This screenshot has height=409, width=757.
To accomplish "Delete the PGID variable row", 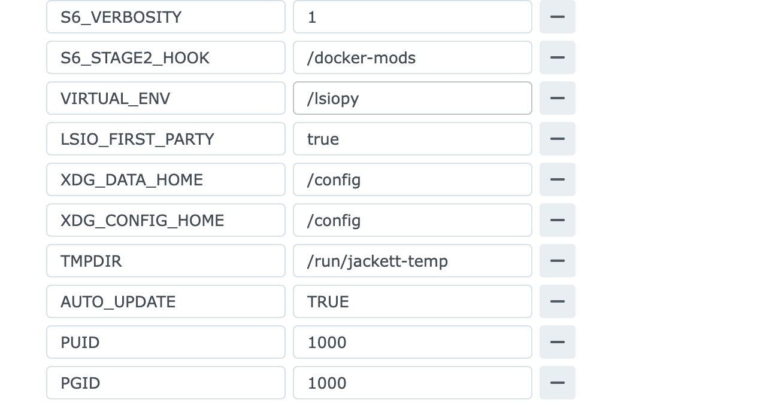I will pyautogui.click(x=557, y=383).
